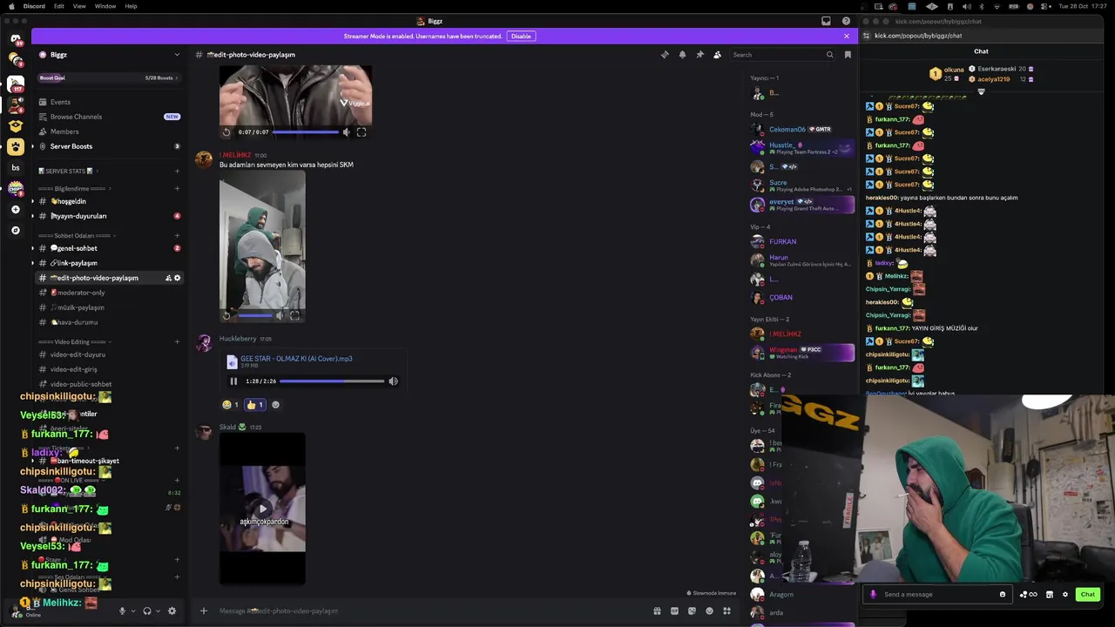Image resolution: width=1115 pixels, height=627 pixels.
Task: Open Window menu in macOS menu bar
Action: 105,6
